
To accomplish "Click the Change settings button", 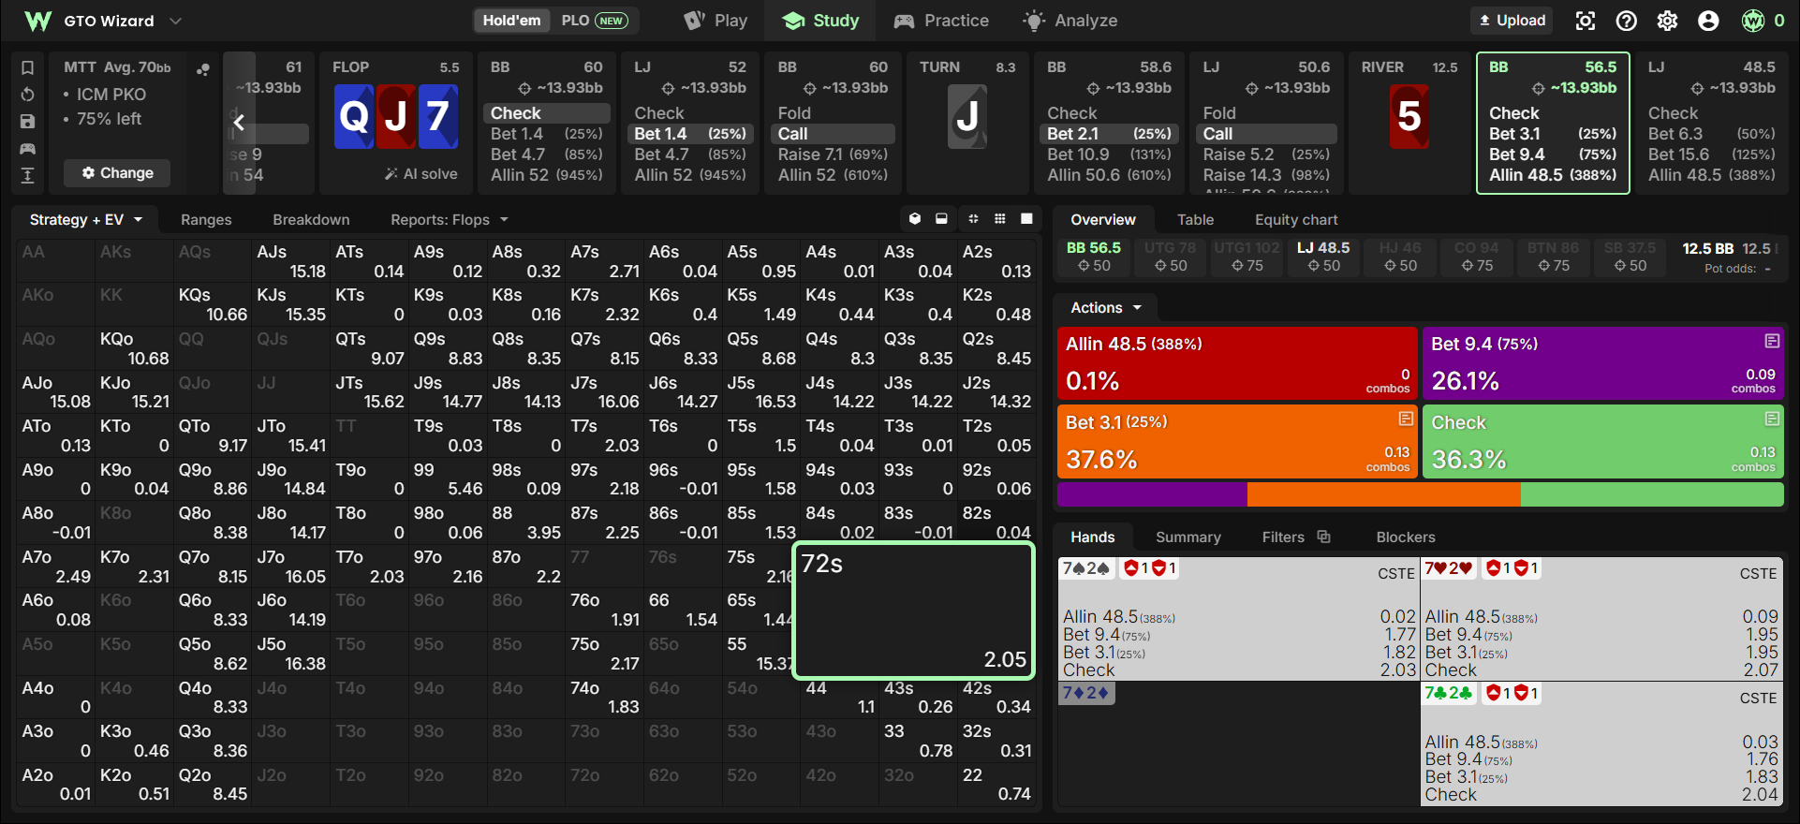I will tap(117, 173).
